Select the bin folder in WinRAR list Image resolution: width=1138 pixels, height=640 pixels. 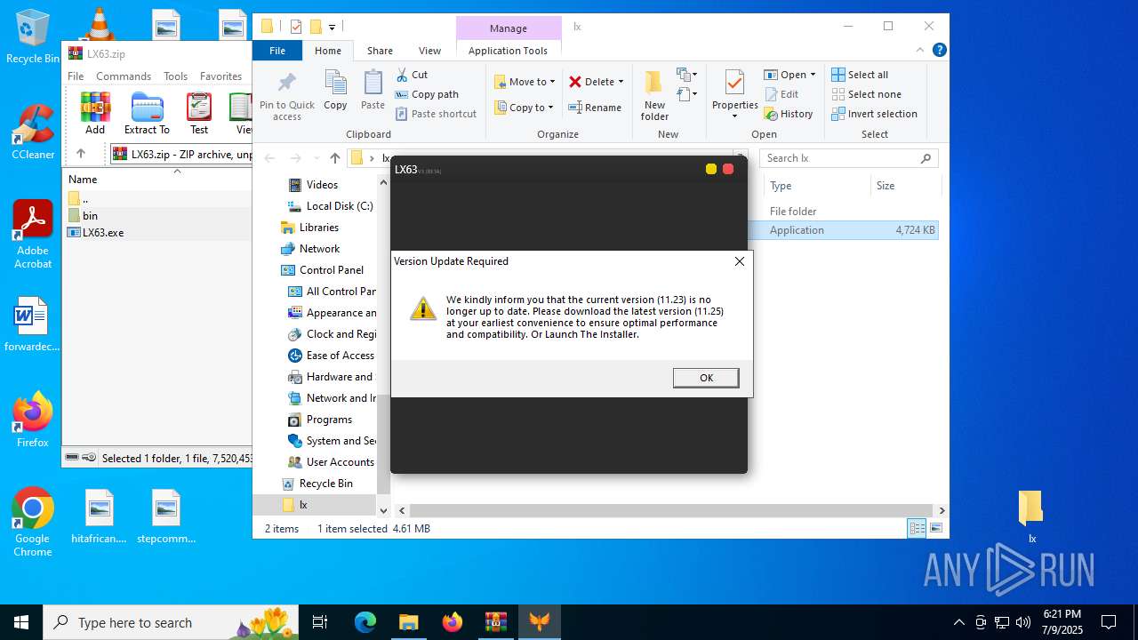[x=90, y=215]
